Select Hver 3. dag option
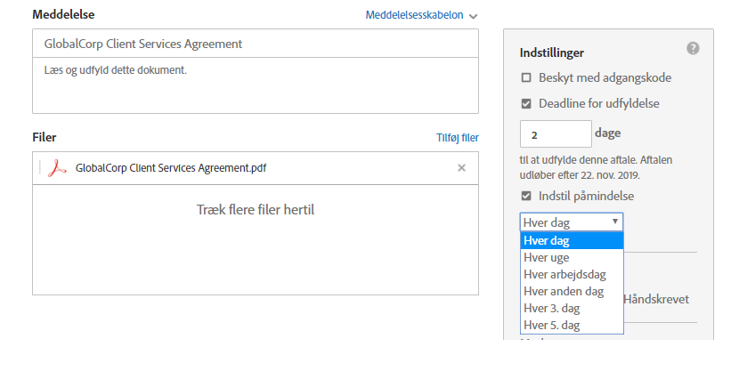 pos(552,308)
